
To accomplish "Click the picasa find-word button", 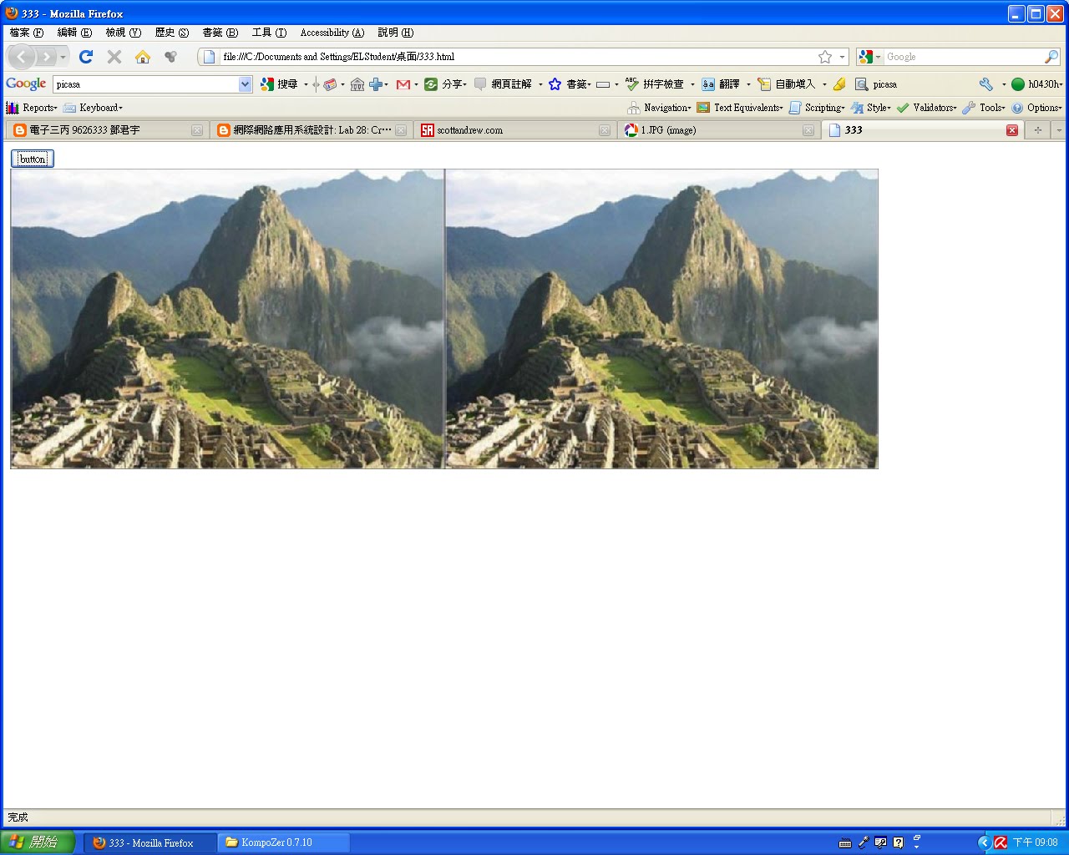I will tap(876, 84).
